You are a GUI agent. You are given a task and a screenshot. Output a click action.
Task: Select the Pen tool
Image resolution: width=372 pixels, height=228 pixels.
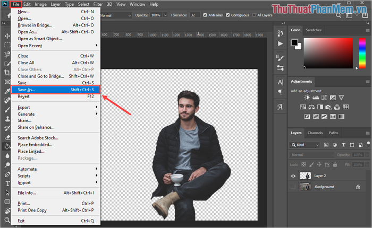pos(7,174)
